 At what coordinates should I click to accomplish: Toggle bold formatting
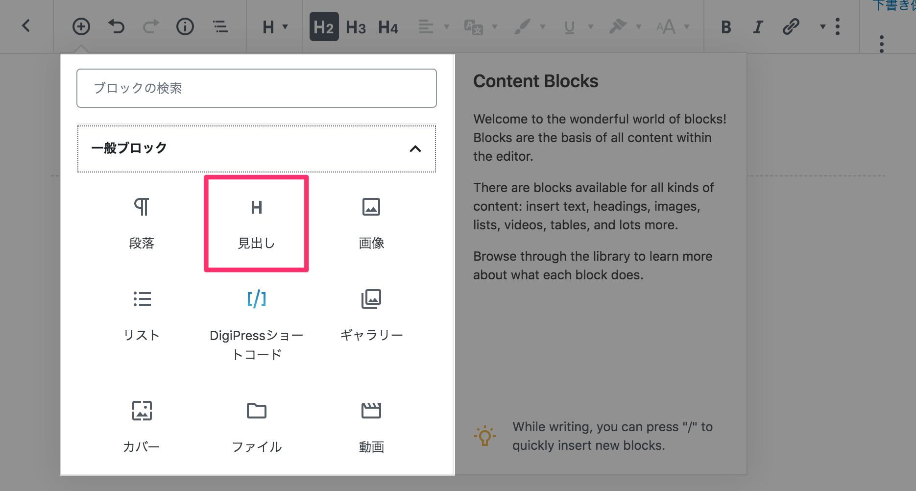tap(726, 27)
